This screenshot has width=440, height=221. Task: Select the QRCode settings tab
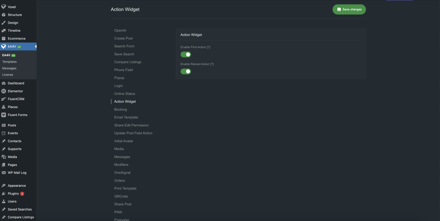coord(121,197)
